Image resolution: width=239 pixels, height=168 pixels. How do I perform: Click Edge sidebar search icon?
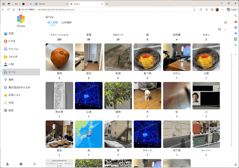click(x=236, y=16)
